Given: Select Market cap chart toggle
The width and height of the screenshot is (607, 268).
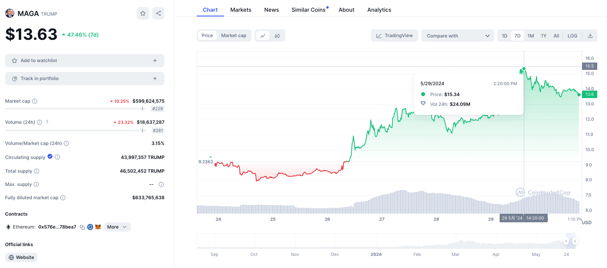Looking at the screenshot, I should [233, 36].
